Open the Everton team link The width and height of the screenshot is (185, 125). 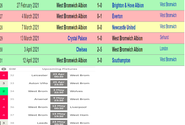[117, 16]
